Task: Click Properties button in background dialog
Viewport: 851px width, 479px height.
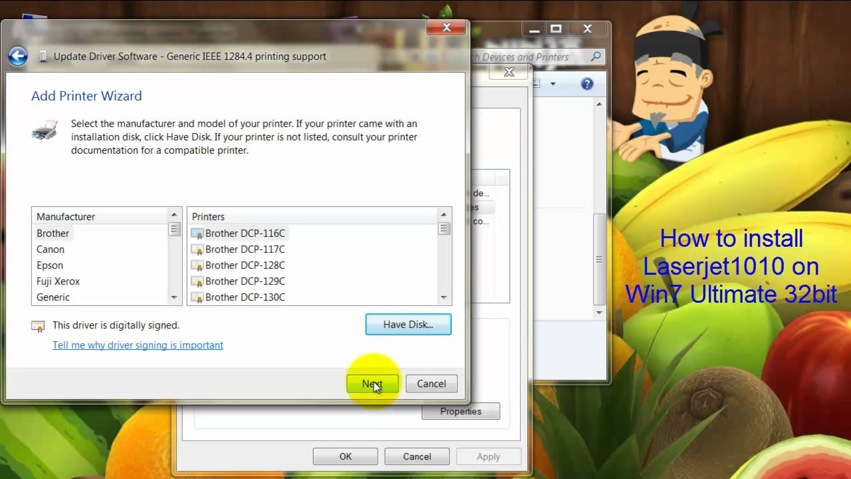Action: [x=461, y=411]
